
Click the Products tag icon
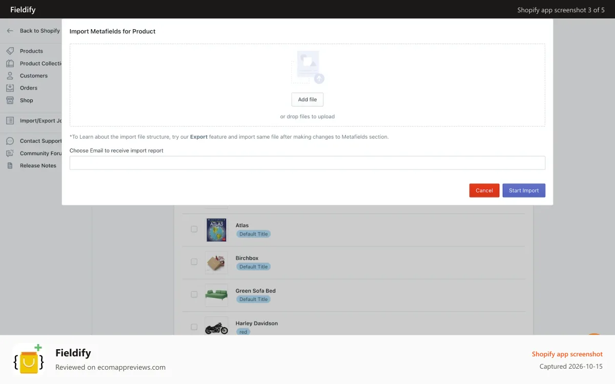click(x=10, y=51)
